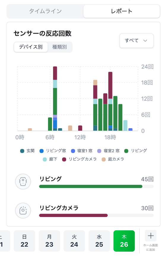Click the chevron on すべて dropdown
Viewport: 167px width, 262px height.
[145, 41]
